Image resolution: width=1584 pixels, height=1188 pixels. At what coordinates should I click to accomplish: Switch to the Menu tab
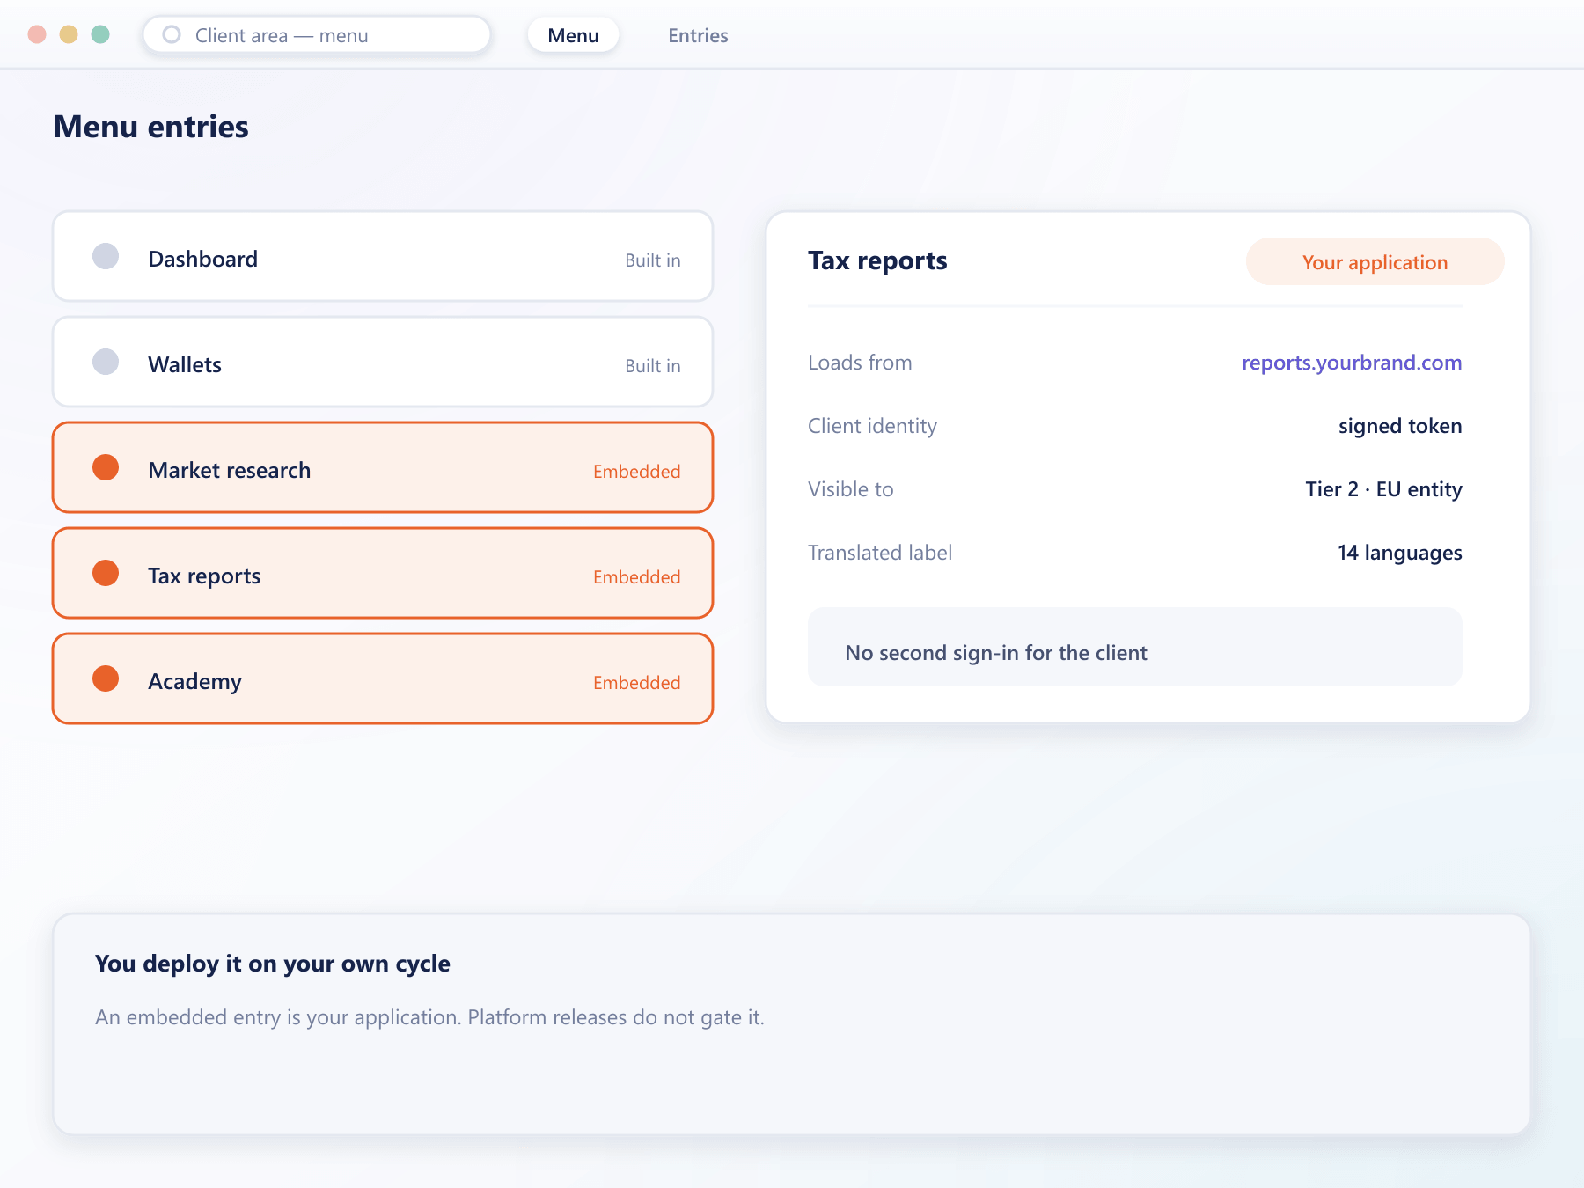(573, 35)
